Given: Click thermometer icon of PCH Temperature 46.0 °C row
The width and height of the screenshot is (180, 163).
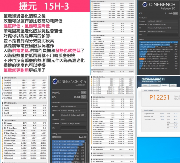Looking at the screenshot, I should 92,149.
